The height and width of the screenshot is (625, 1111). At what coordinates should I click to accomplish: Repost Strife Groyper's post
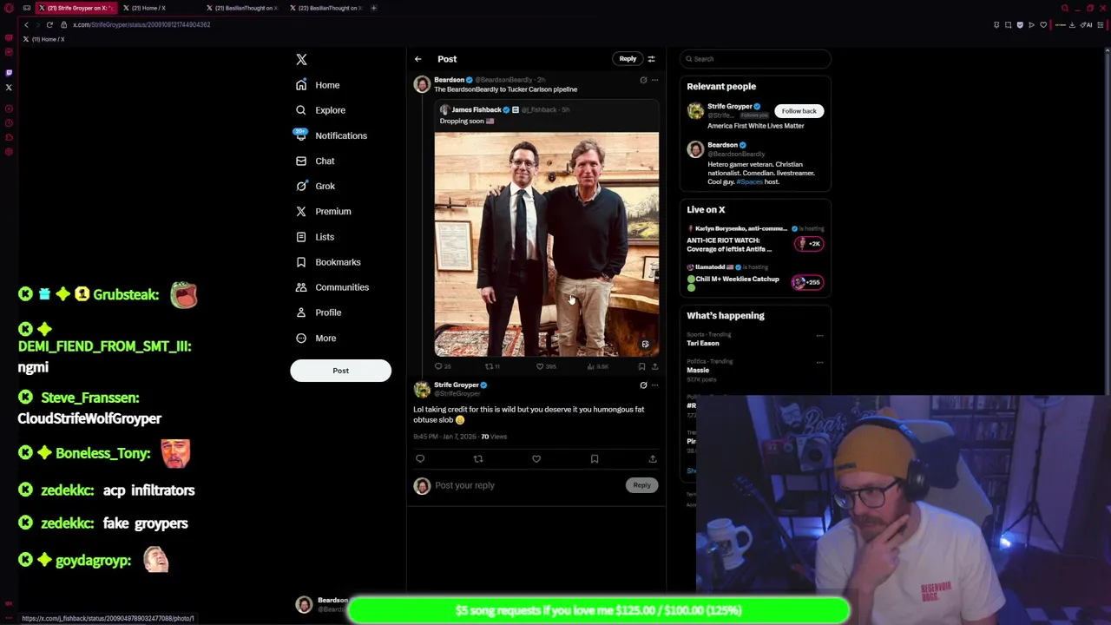(478, 458)
